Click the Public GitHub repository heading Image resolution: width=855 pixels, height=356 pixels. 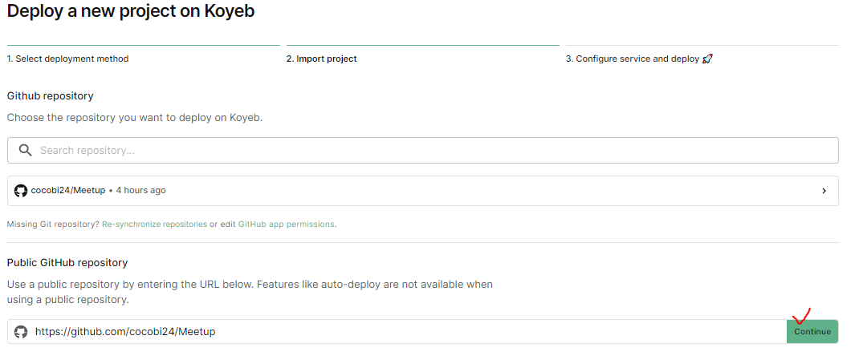point(67,262)
